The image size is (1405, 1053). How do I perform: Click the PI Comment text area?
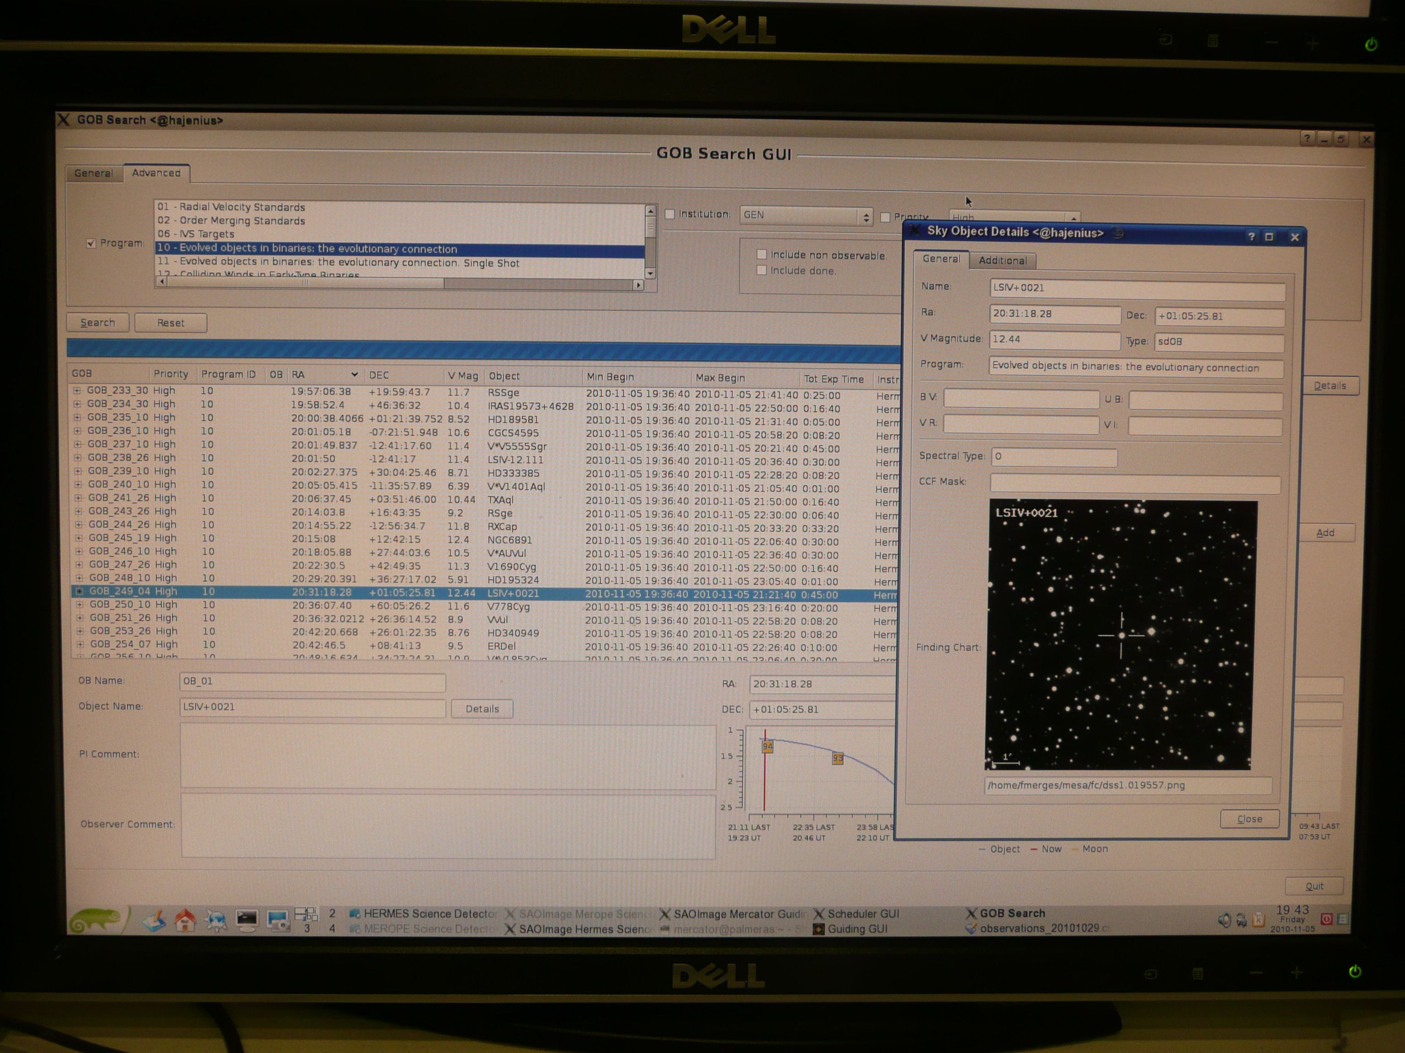point(448,756)
